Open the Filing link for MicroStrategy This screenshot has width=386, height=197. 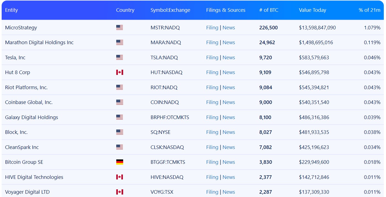[212, 28]
